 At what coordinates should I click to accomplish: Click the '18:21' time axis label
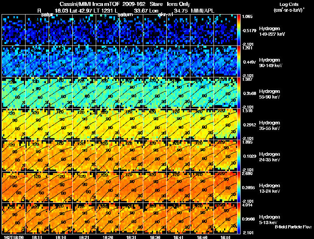pos(84,237)
